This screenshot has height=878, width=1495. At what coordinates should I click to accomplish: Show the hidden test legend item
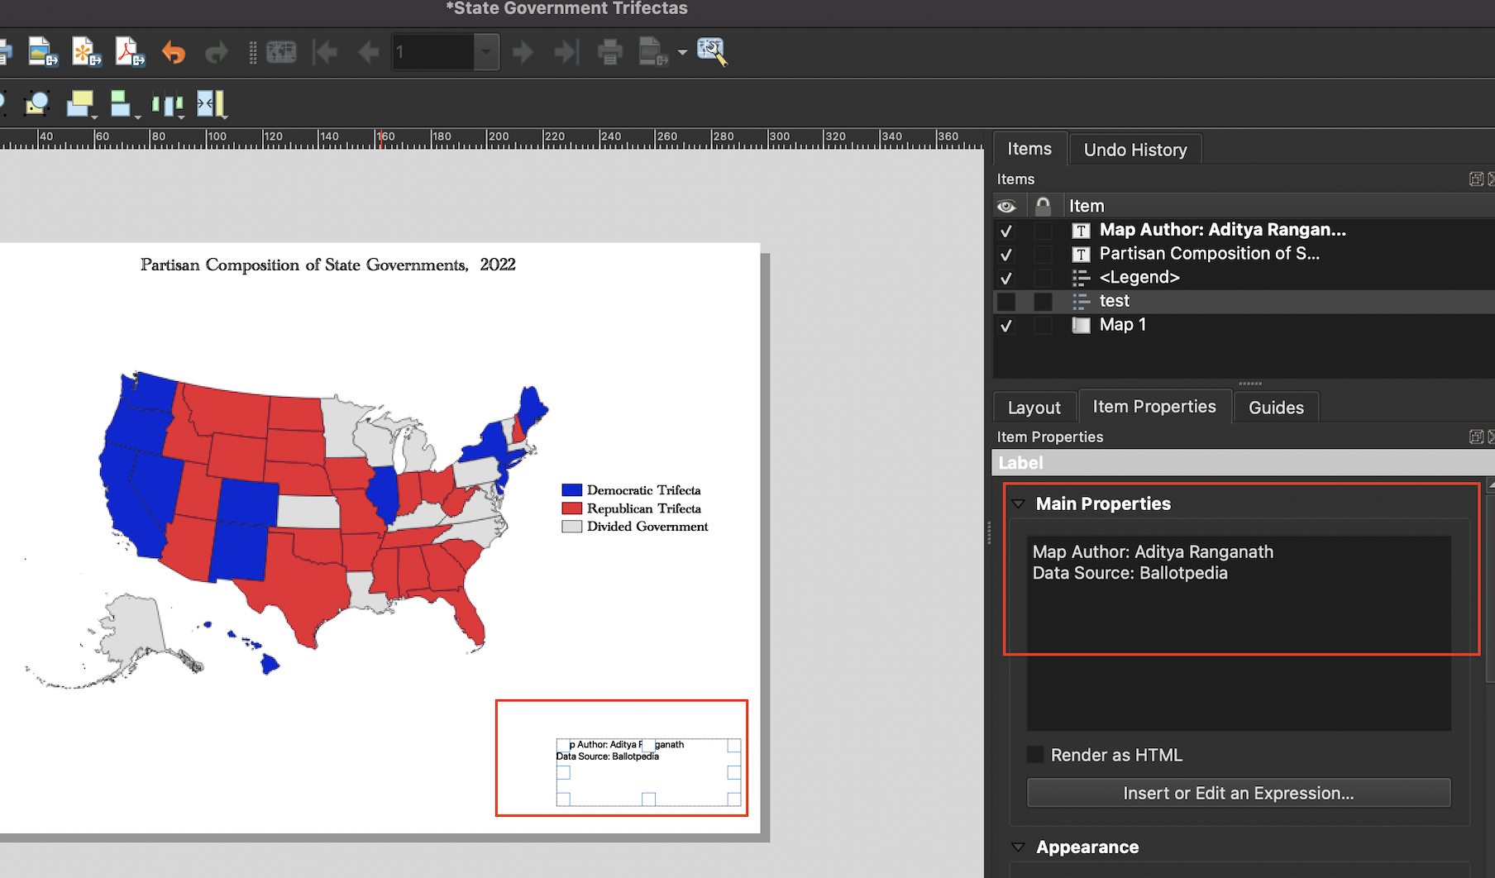[1006, 302]
